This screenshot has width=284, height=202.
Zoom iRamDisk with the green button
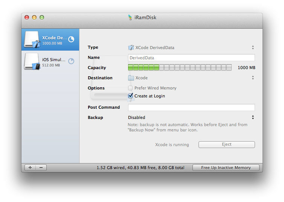42,17
